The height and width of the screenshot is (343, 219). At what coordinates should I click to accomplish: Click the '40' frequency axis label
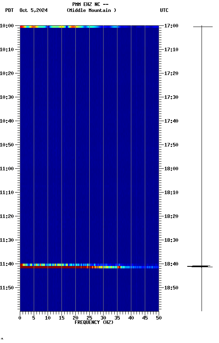click(131, 318)
